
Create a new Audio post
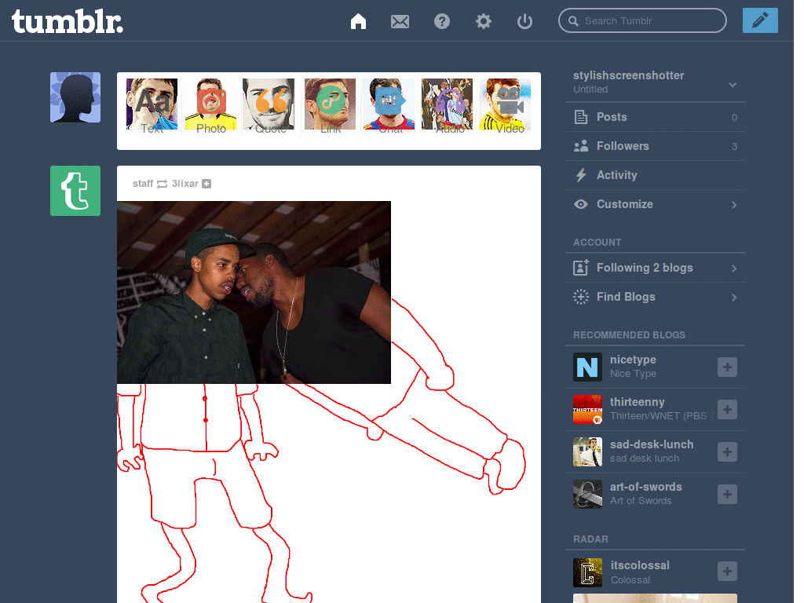(448, 103)
